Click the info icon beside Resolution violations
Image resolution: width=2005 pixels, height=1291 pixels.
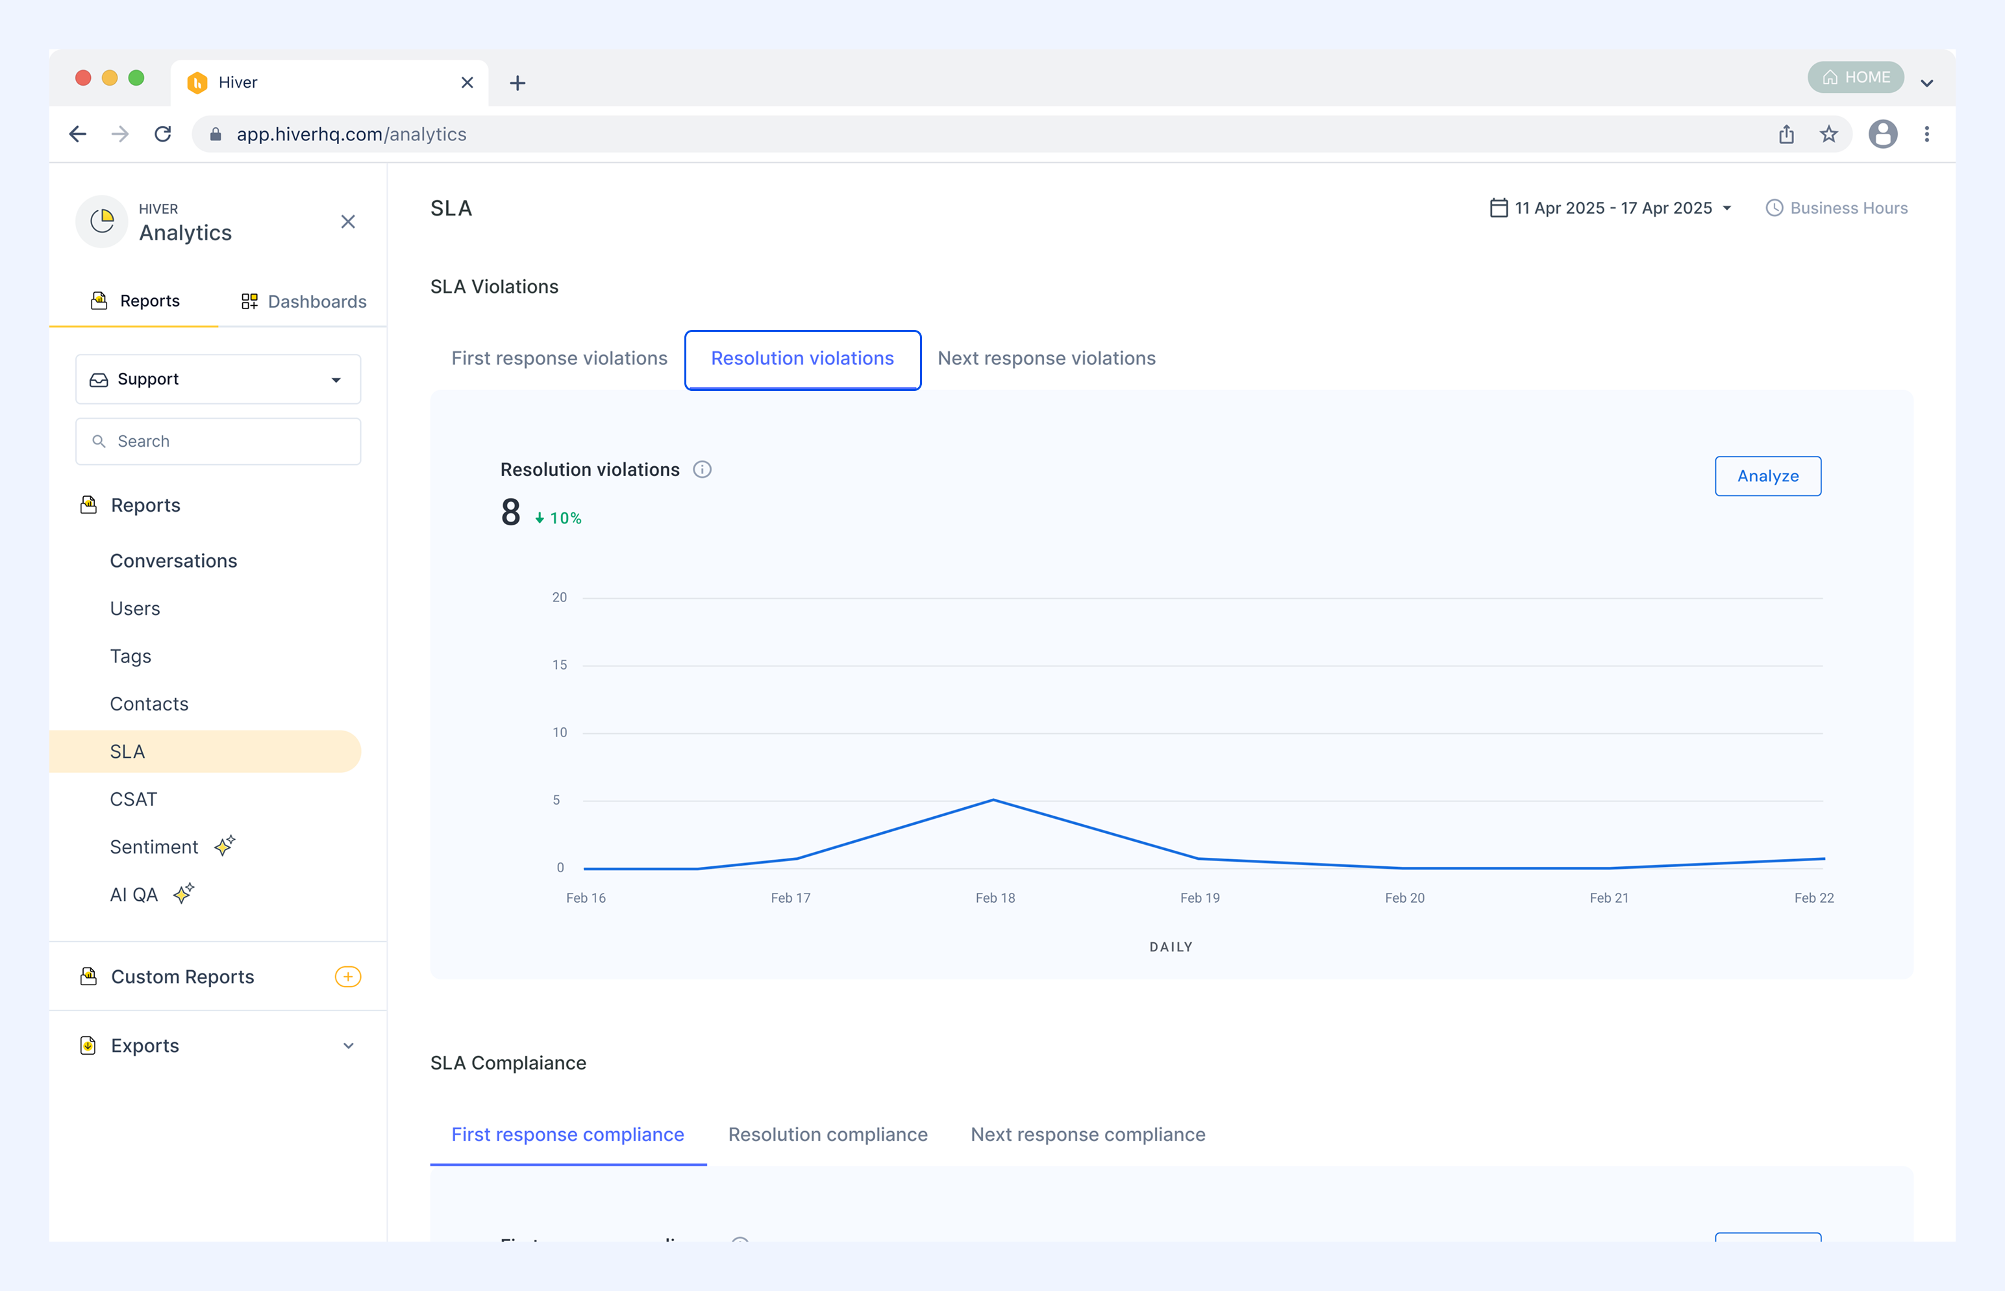point(703,470)
